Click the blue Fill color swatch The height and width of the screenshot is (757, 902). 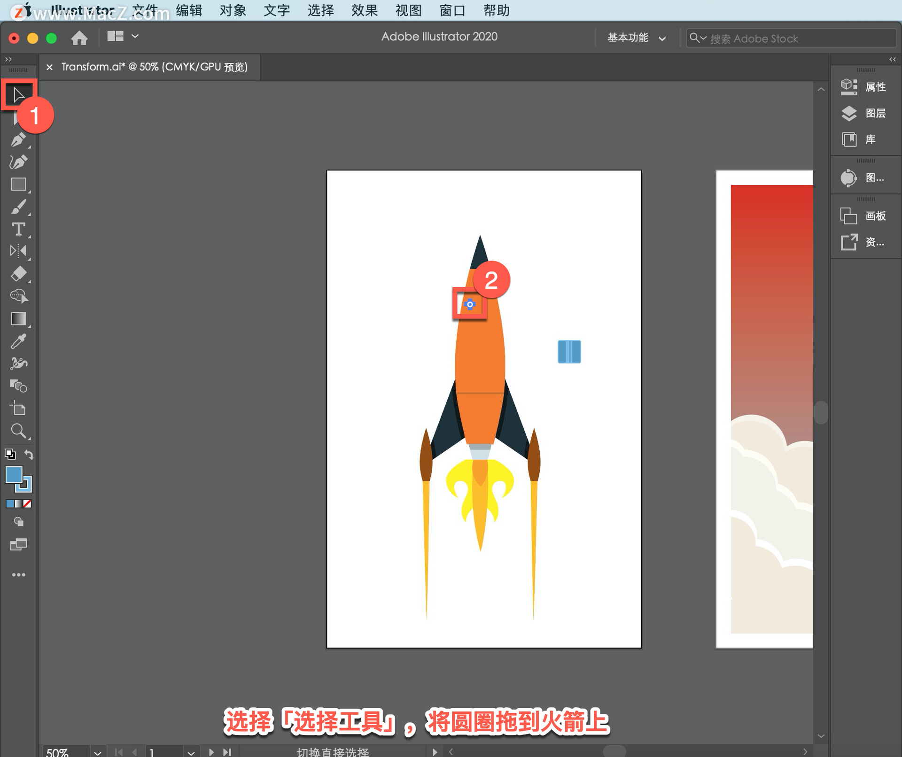[13, 475]
